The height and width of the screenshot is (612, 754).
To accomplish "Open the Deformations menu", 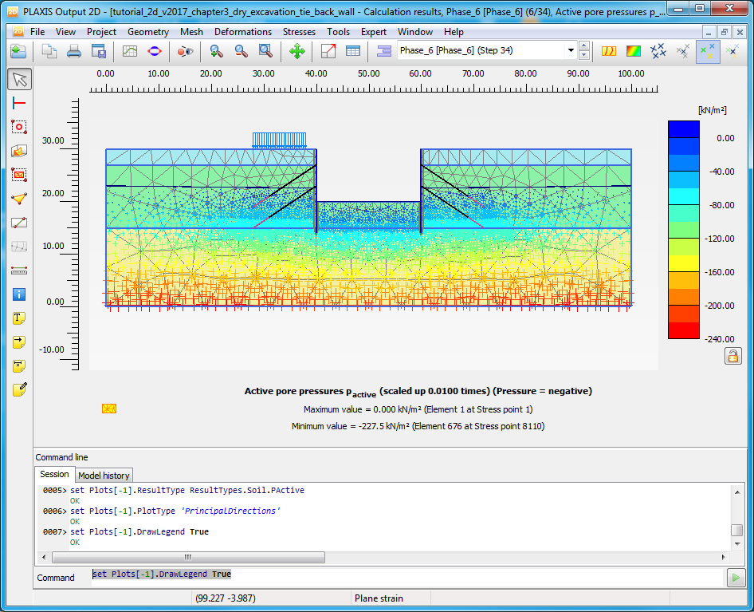I will coord(243,32).
